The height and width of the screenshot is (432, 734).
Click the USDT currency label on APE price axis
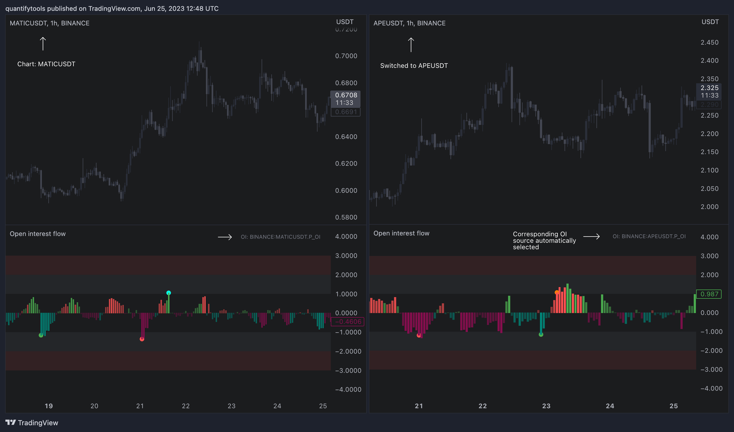click(710, 22)
